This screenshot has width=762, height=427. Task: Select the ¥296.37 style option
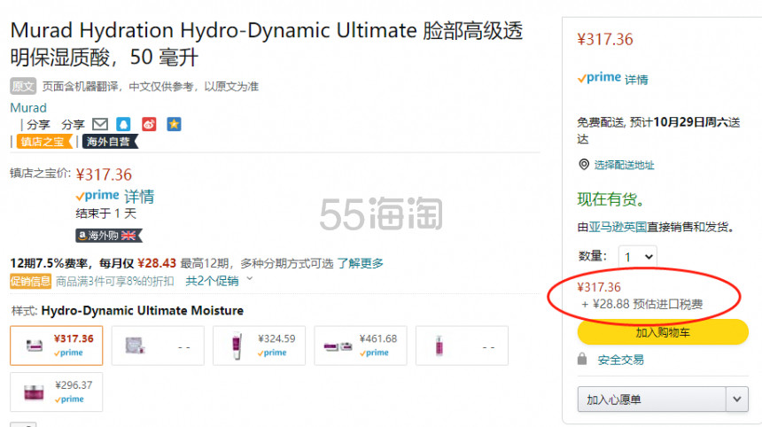point(57,392)
